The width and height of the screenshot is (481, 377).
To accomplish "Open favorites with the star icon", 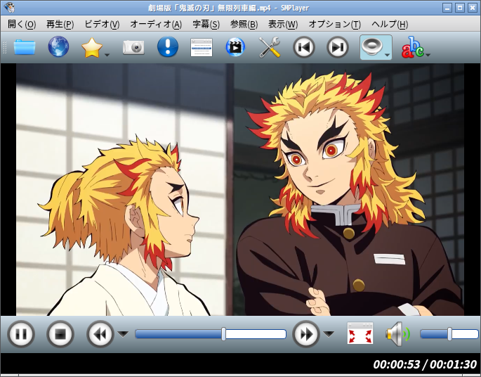I will click(92, 48).
